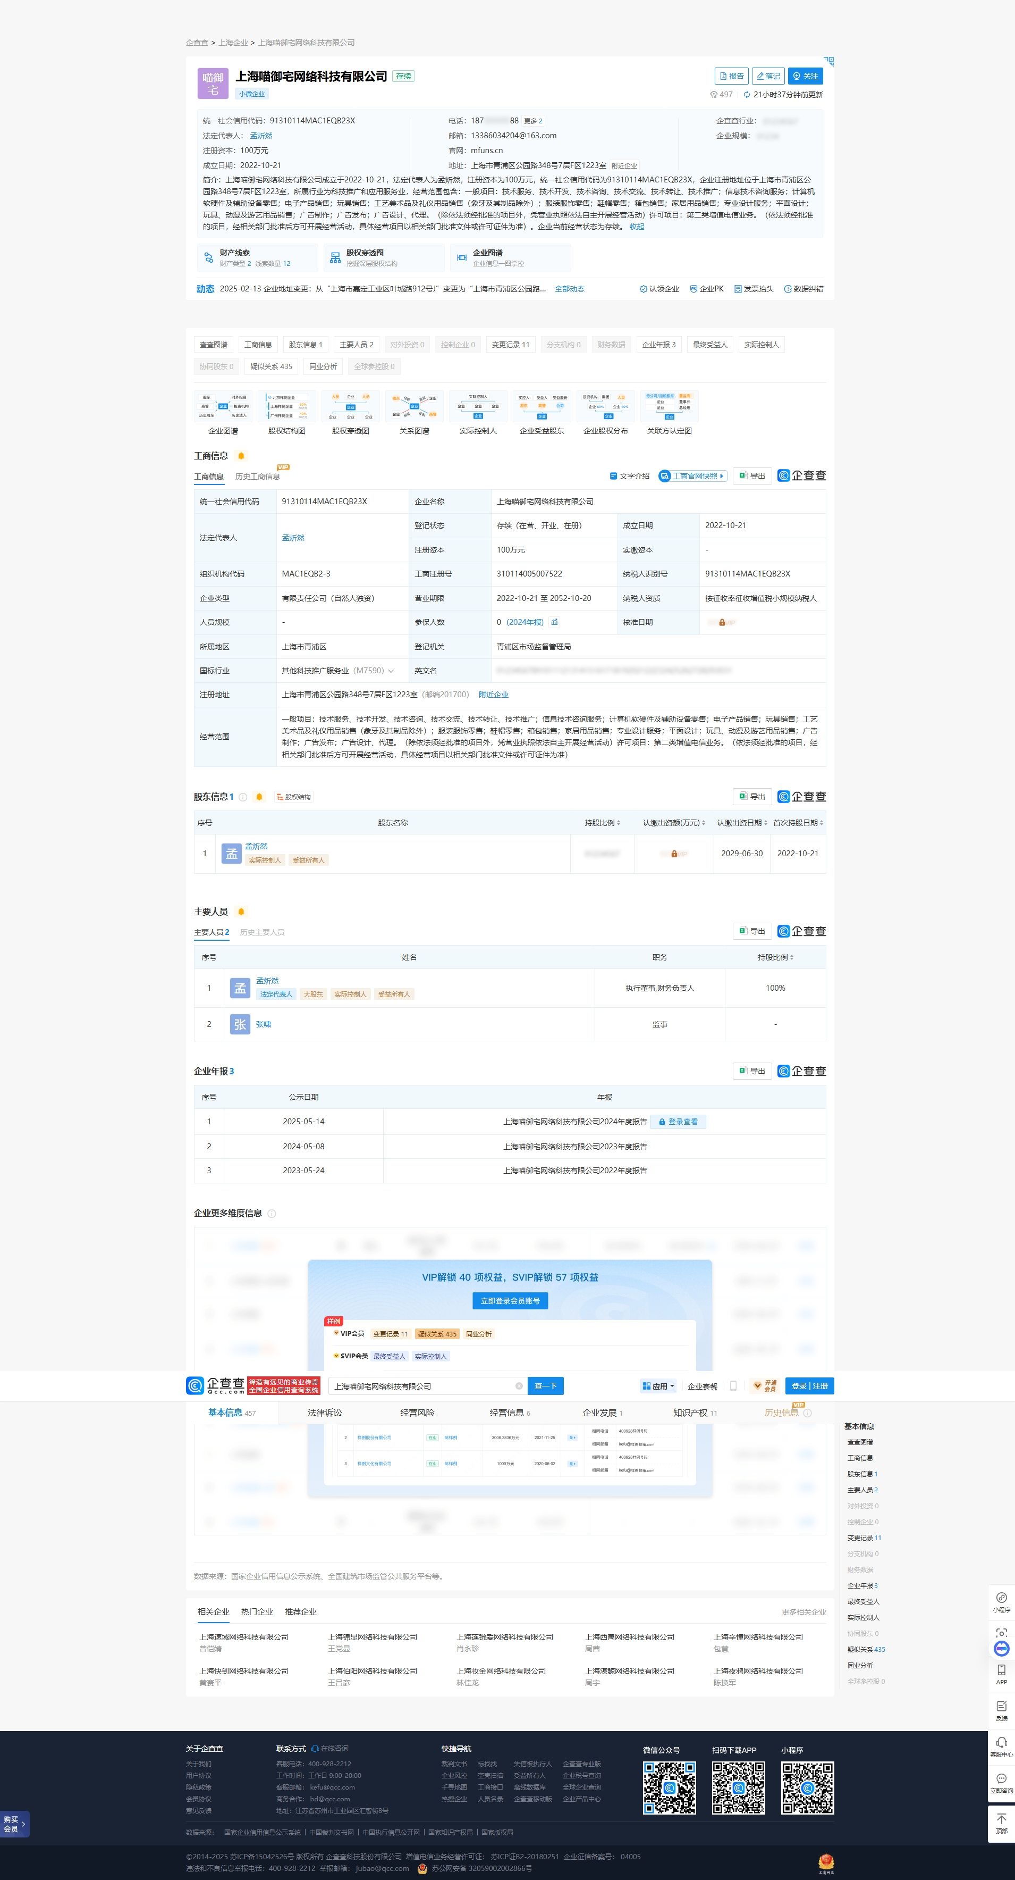Click the 企业PK icon link
The image size is (1015, 1880).
click(x=707, y=289)
